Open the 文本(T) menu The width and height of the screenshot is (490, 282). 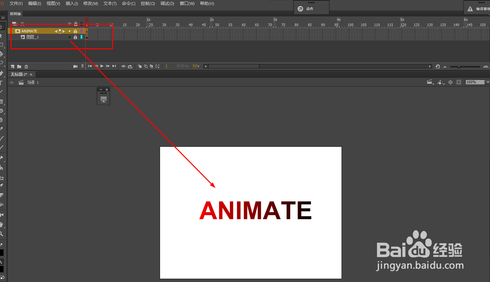(110, 4)
